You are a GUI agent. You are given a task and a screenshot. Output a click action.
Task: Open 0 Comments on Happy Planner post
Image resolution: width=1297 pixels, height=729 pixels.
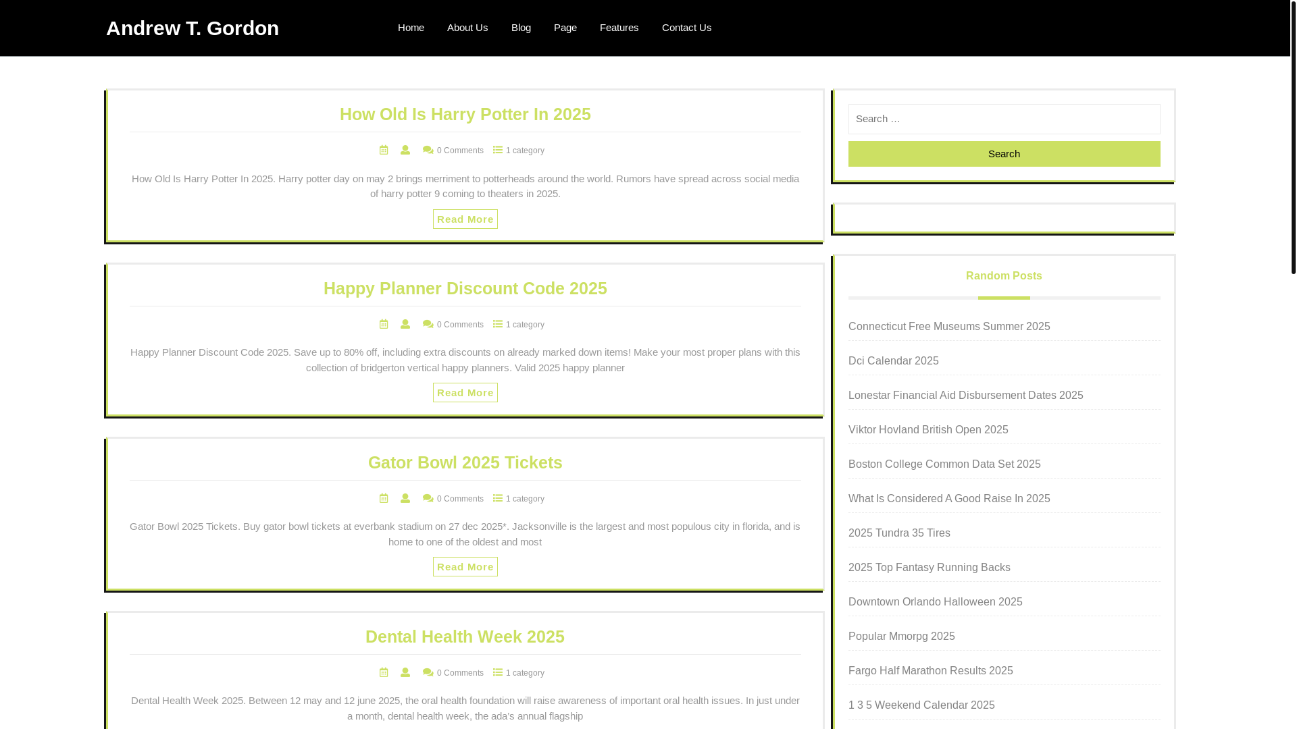pos(460,325)
